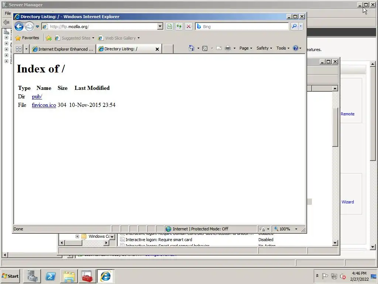This screenshot has width=378, height=284.
Task: Click the Internet Explorer taskbar icon
Action: [106, 276]
